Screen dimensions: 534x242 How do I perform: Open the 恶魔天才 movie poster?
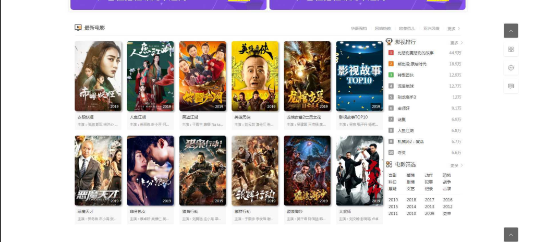[98, 171]
